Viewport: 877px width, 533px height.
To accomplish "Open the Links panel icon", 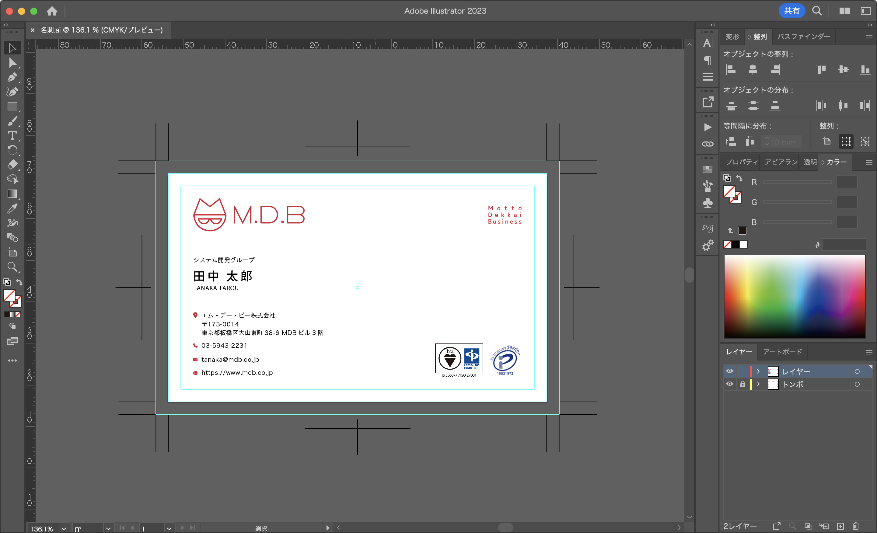I will tap(708, 144).
